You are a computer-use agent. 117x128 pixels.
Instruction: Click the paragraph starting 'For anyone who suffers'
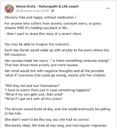pos(53,26)
